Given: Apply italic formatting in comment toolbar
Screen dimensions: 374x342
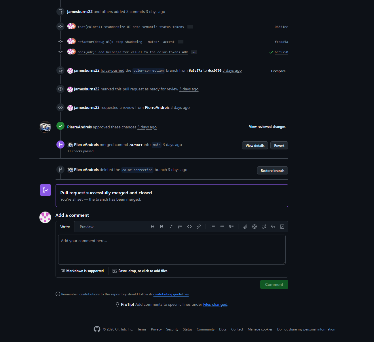Looking at the screenshot, I should (x=171, y=227).
